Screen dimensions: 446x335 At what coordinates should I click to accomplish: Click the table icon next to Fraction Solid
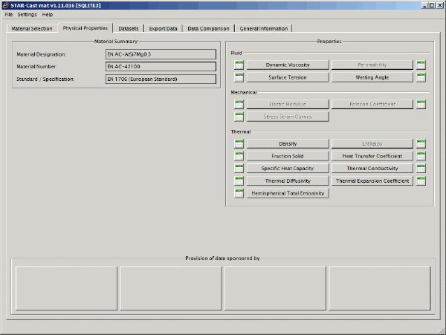pos(239,156)
